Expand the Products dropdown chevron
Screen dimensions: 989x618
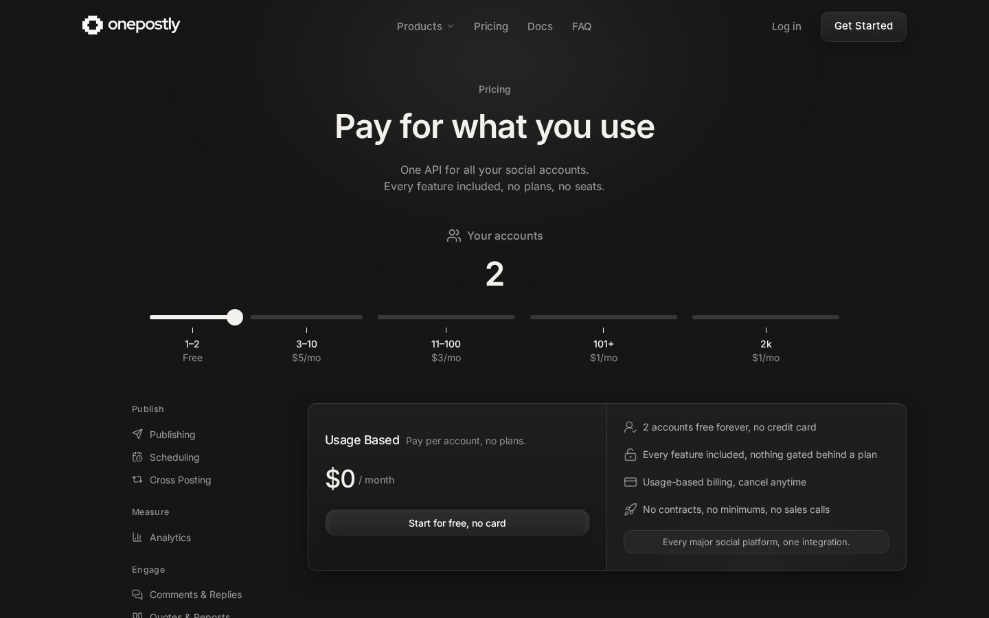click(451, 27)
